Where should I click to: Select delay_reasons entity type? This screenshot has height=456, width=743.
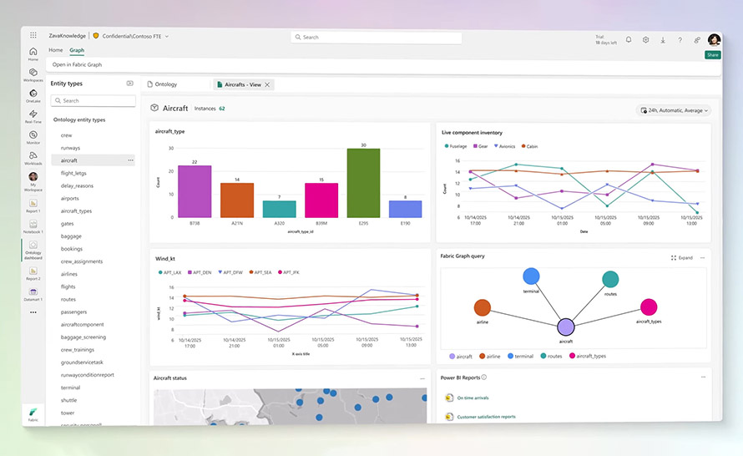[x=77, y=185]
